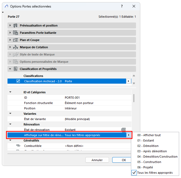Click the Style de texte de Marque icon
Screen dimensions: 181x178
pyautogui.click(x=15, y=54)
